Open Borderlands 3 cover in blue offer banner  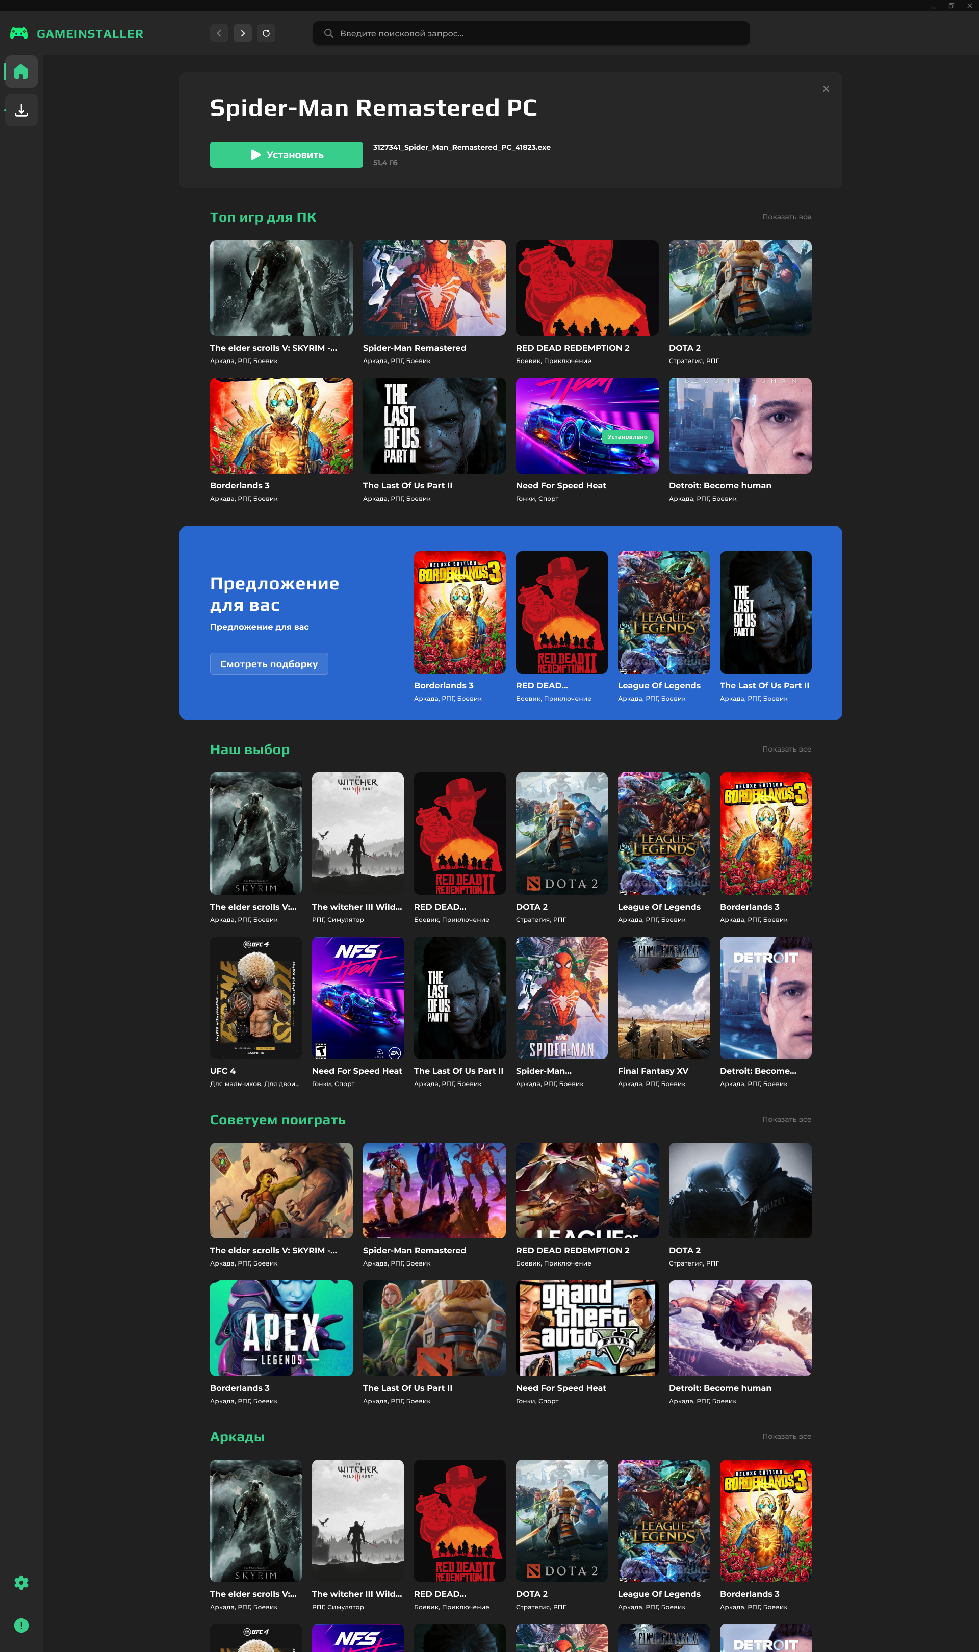point(460,612)
